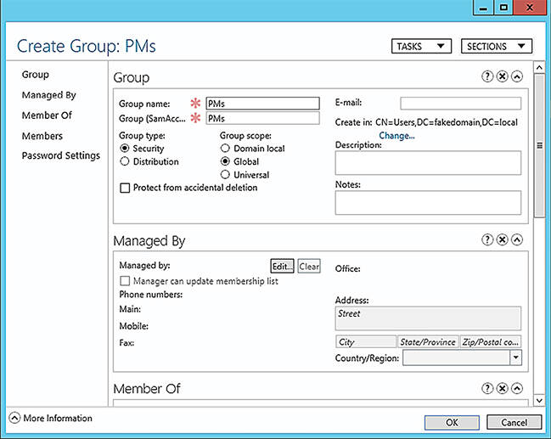This screenshot has height=439, width=551.
Task: Collapse the Member Of section
Action: click(x=517, y=388)
